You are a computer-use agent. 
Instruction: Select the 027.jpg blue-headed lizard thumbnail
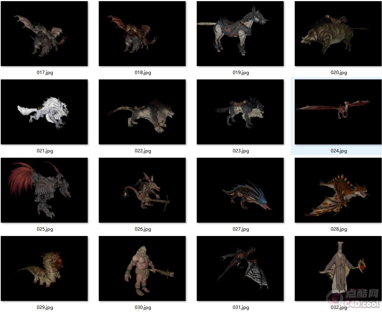tap(240, 190)
